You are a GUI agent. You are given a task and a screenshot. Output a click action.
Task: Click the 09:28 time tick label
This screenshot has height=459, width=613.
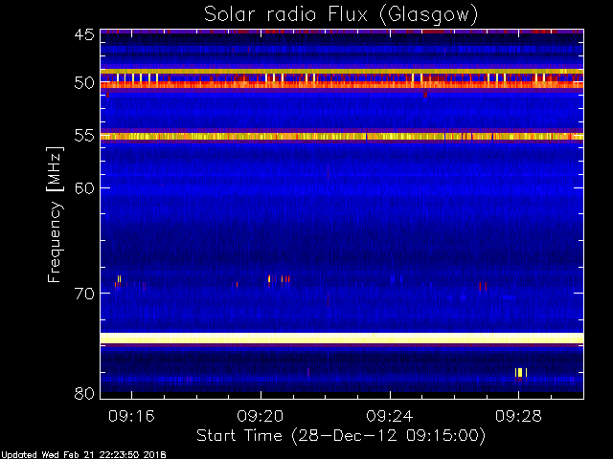[x=518, y=416]
